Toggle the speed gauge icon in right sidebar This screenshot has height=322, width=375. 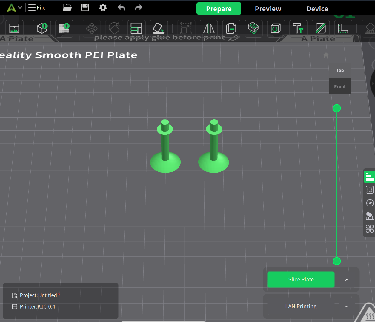pos(370,203)
